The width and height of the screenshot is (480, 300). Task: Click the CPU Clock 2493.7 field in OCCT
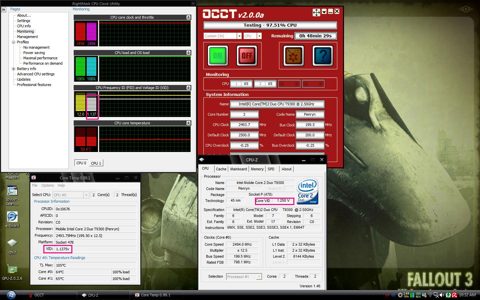(244, 125)
